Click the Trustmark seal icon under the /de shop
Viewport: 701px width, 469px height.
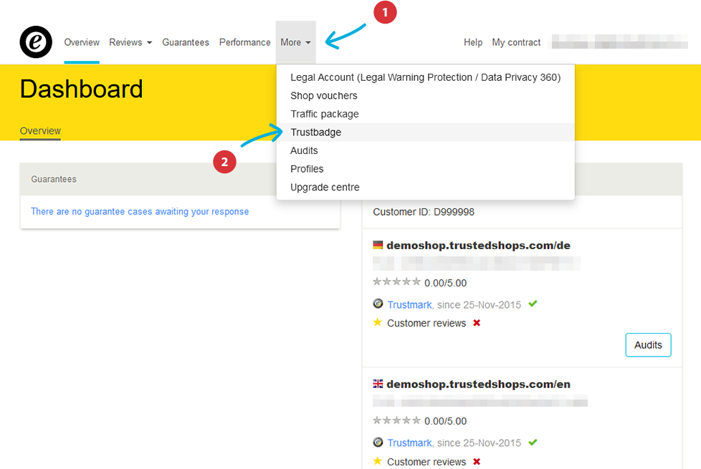click(378, 304)
